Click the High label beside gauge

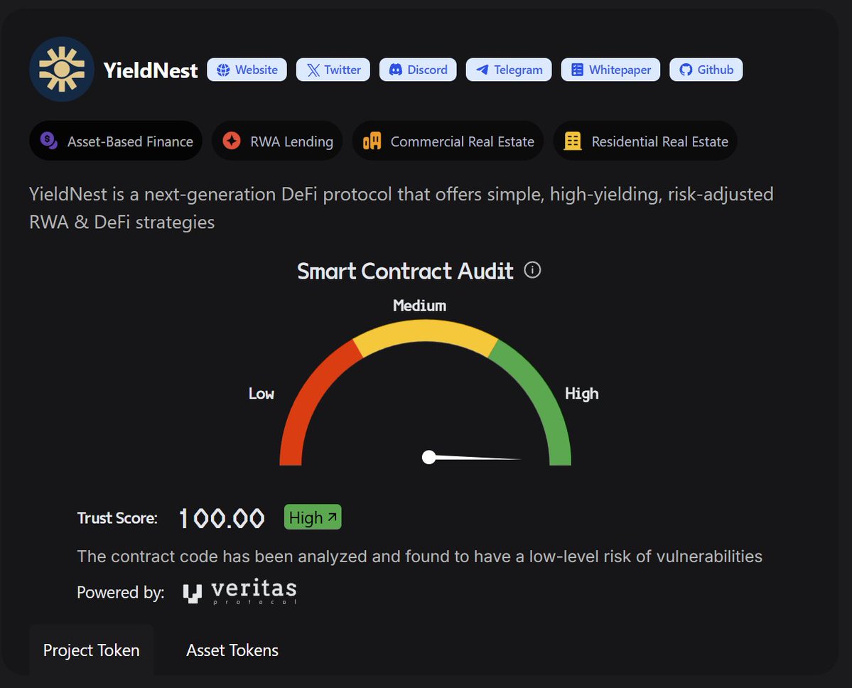(x=581, y=394)
